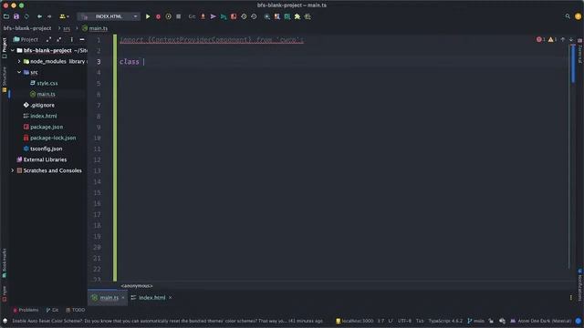This screenshot has width=584, height=328.
Task: Click the magnifier search icon in toolbar
Action: pyautogui.click(x=267, y=16)
